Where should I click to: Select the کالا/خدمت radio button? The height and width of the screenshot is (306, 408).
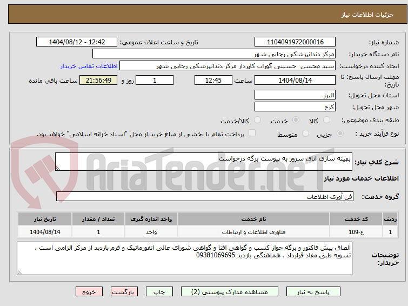(257, 120)
